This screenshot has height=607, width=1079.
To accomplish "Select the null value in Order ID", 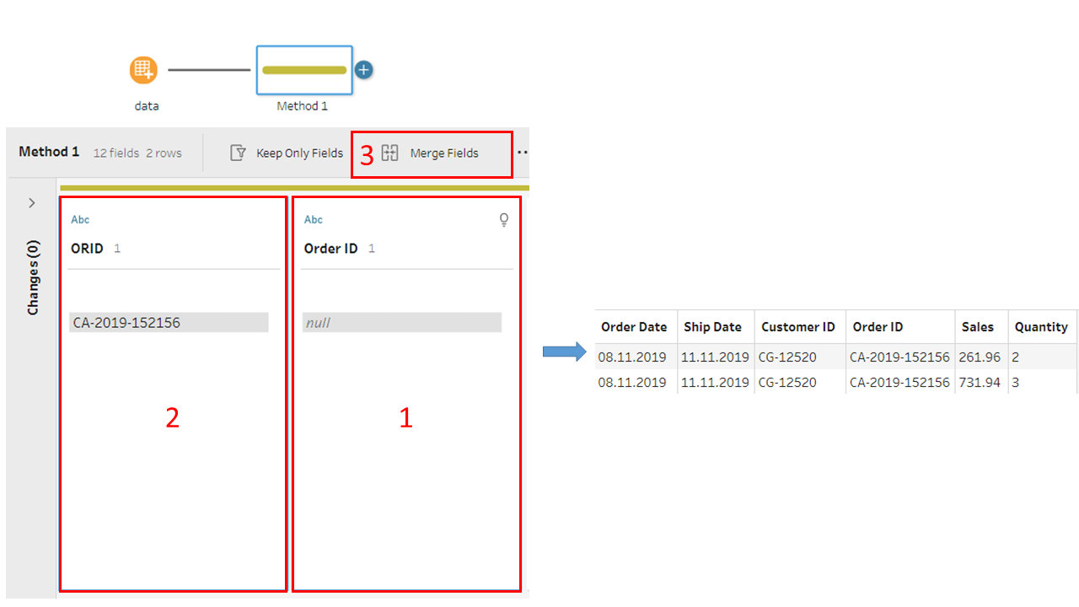I will pos(402,322).
